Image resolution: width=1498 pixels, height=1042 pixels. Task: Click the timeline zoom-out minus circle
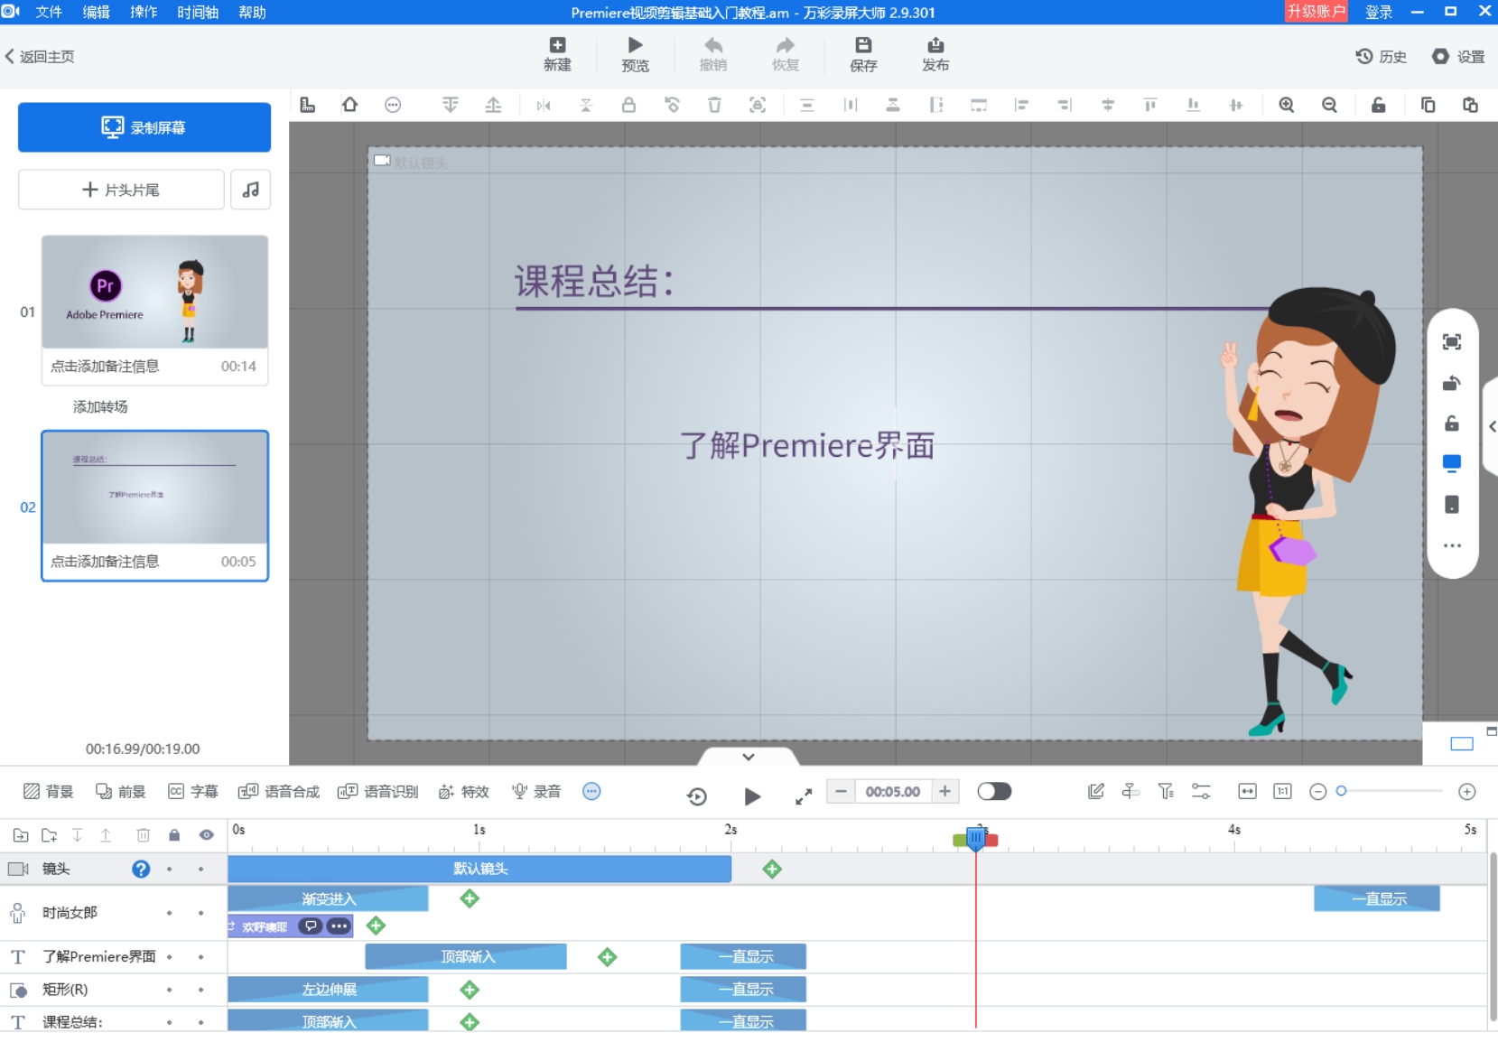coord(1317,792)
